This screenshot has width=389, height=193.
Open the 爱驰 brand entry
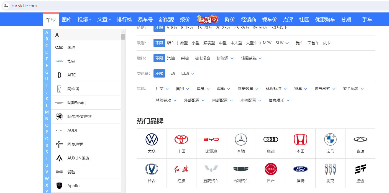(x=86, y=172)
